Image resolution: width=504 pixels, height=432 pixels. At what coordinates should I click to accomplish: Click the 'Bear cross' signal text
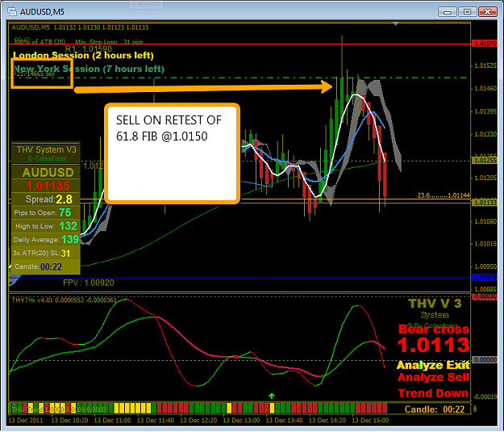[x=433, y=329]
